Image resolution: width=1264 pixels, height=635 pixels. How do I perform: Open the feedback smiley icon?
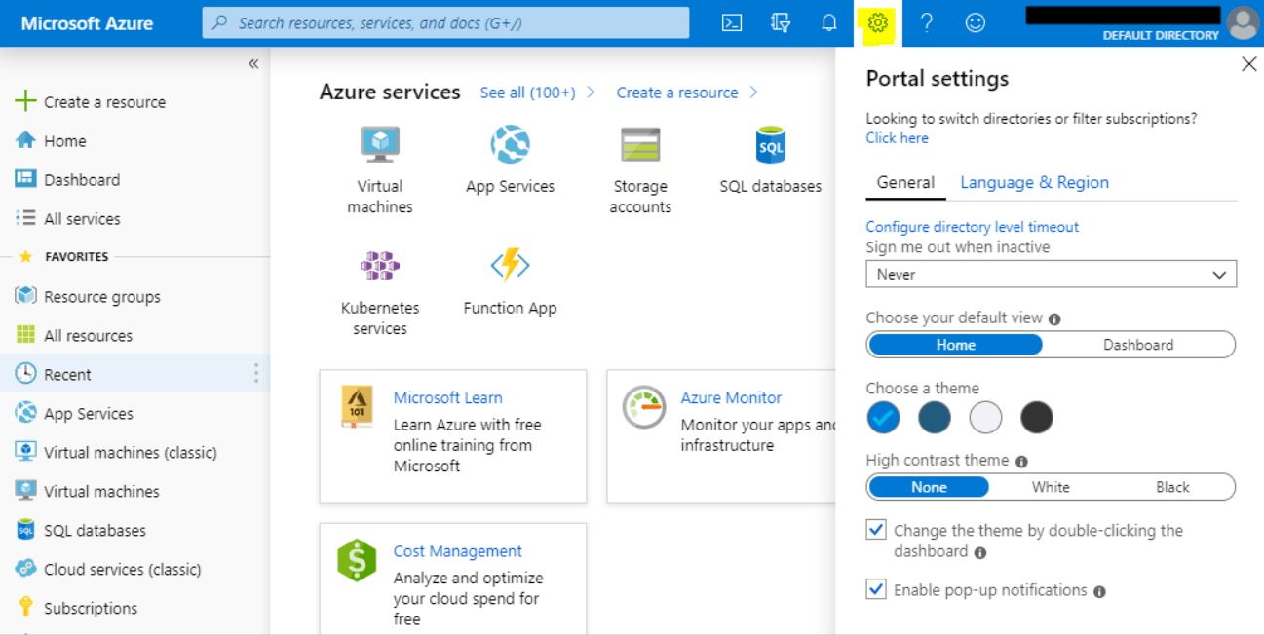point(976,23)
